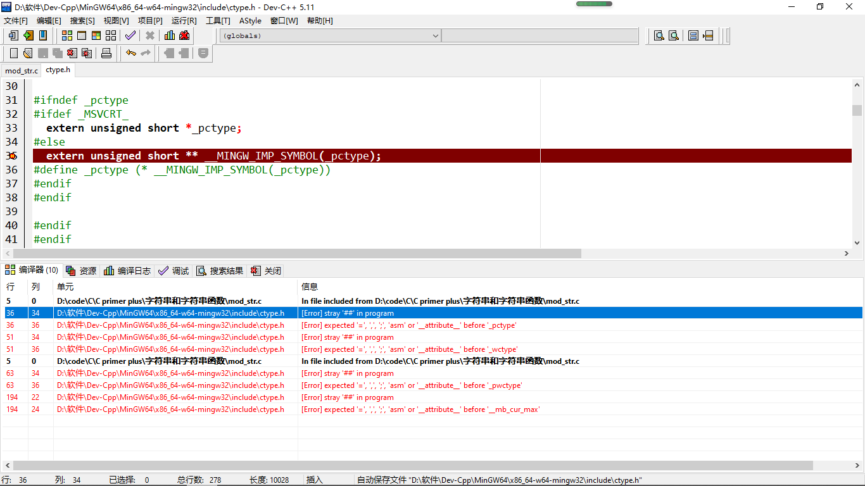Click the Goto Line icon
This screenshot has height=486, width=865.
pos(708,35)
